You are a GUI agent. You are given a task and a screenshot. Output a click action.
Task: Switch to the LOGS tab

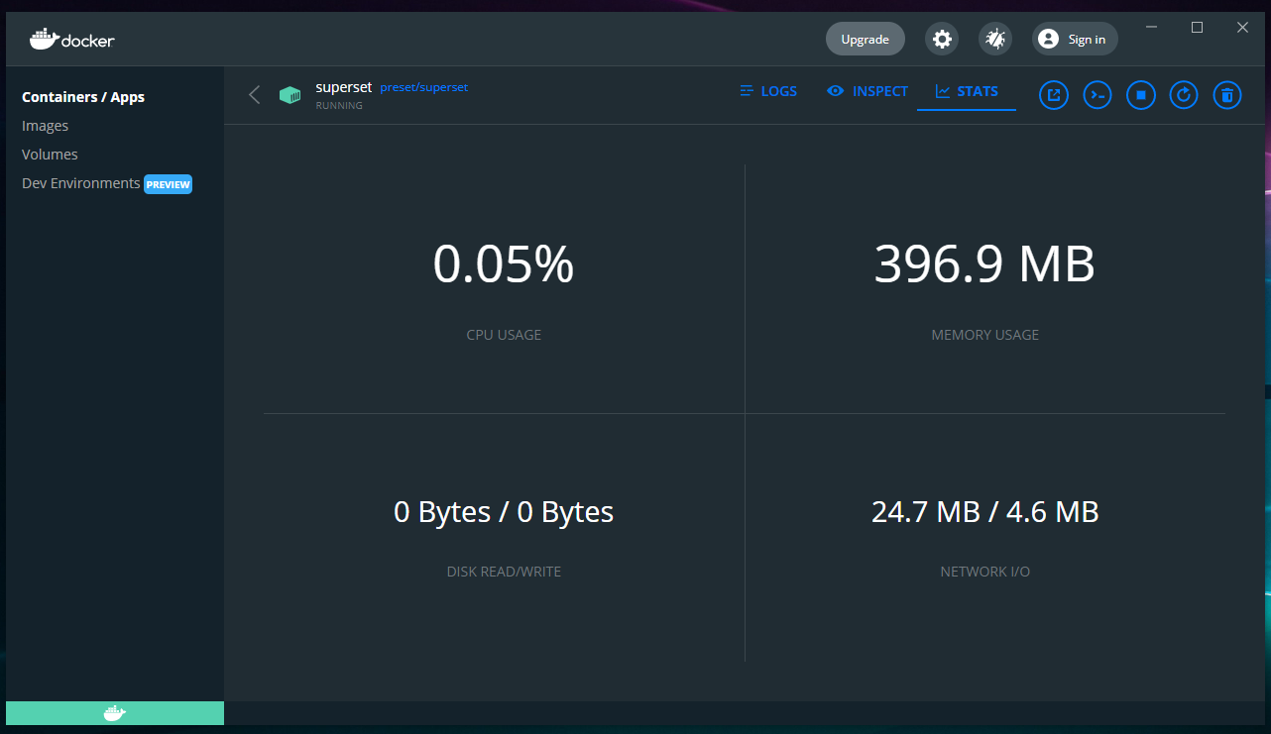coord(768,91)
